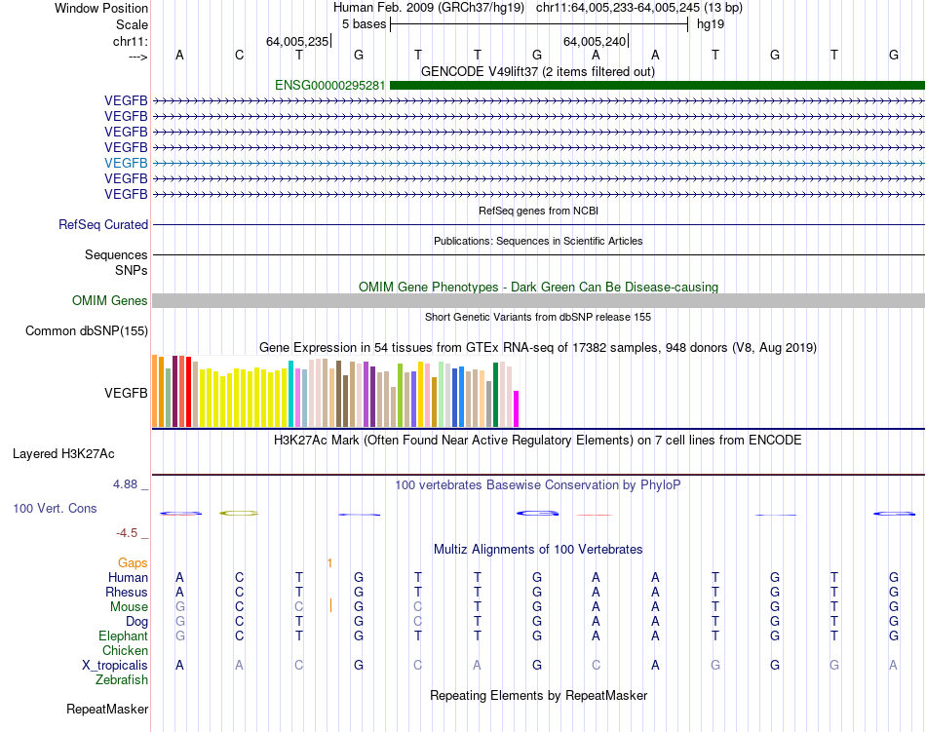The image size is (926, 732).
Task: Click the cyan bar in GTEx chart
Action: 290,394
